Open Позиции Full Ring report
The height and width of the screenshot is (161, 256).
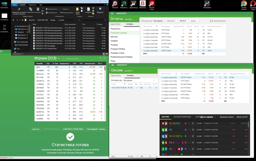(x=118, y=49)
